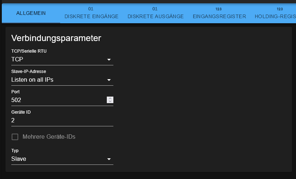Click the 01 icon above Diskrete Ausgänge
The height and width of the screenshot is (179, 296).
pos(155,9)
